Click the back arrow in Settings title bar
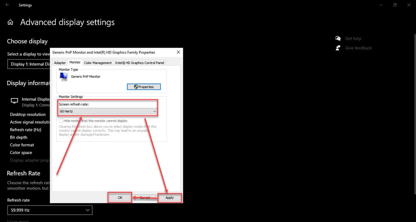This screenshot has height=222, width=416. pyautogui.click(x=7, y=5)
